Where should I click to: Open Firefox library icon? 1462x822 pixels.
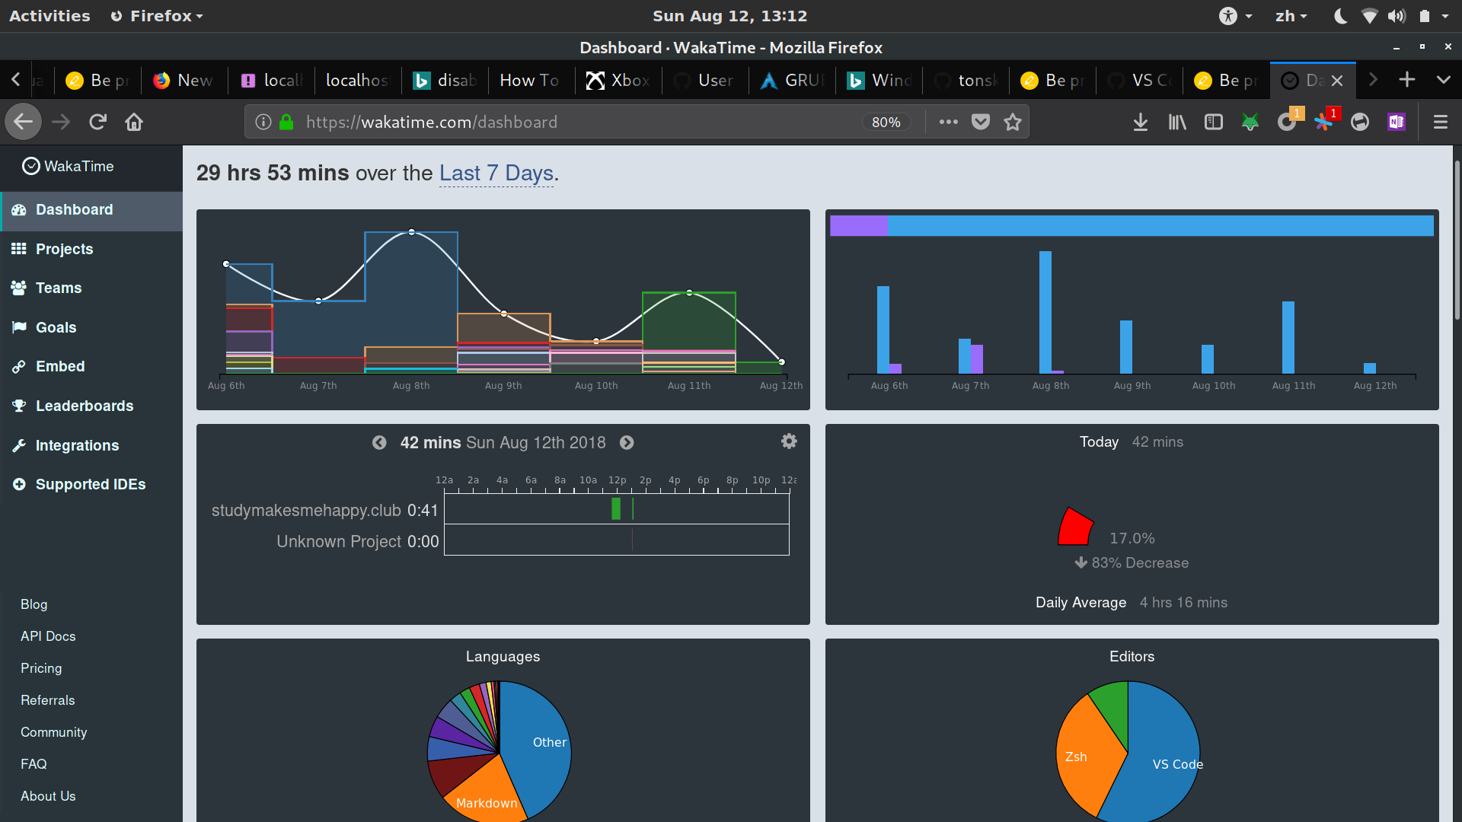(x=1177, y=122)
